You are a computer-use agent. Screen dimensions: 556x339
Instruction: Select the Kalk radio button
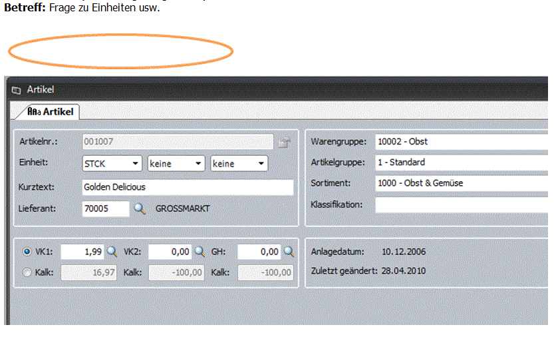coord(27,272)
